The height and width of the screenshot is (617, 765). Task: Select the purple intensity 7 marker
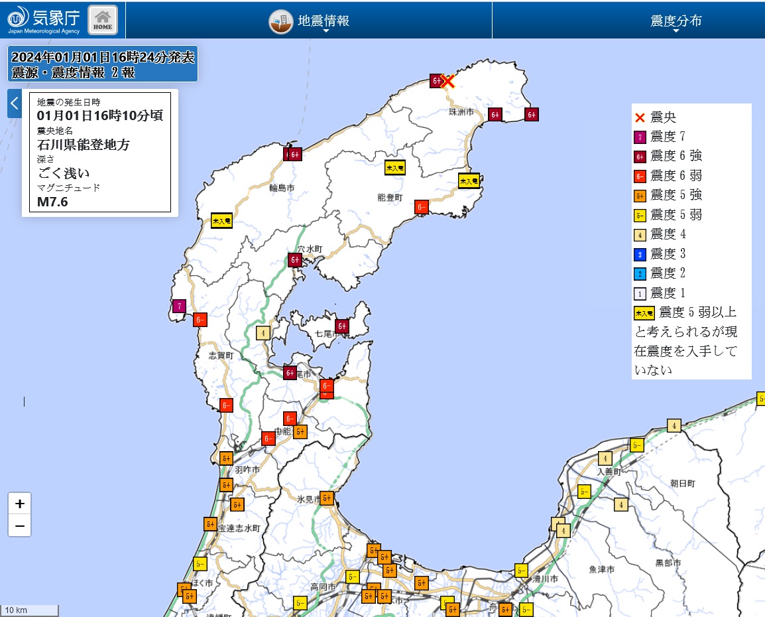click(178, 306)
